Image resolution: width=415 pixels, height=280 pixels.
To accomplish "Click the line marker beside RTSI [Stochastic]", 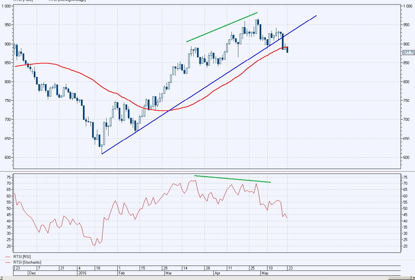I will tap(8, 263).
